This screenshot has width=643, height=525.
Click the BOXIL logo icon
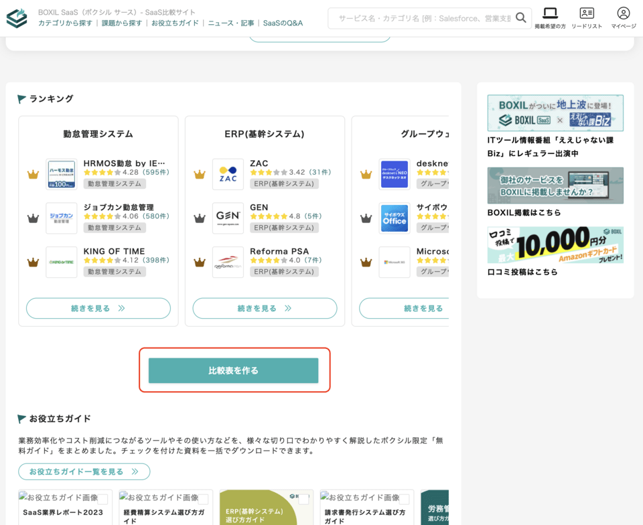click(17, 18)
